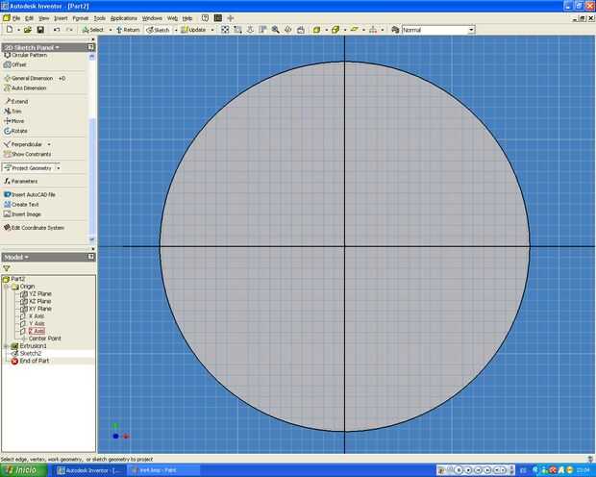
Task: Click the Update button
Action: (x=195, y=30)
